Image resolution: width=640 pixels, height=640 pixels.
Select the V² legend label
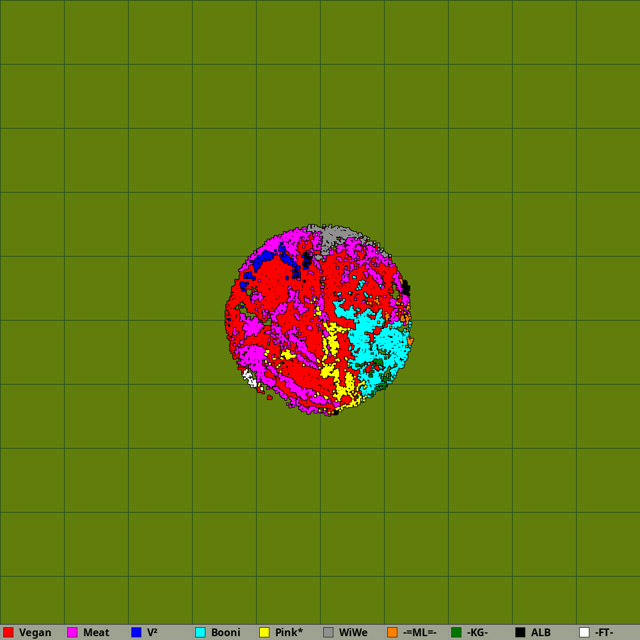pos(152,633)
